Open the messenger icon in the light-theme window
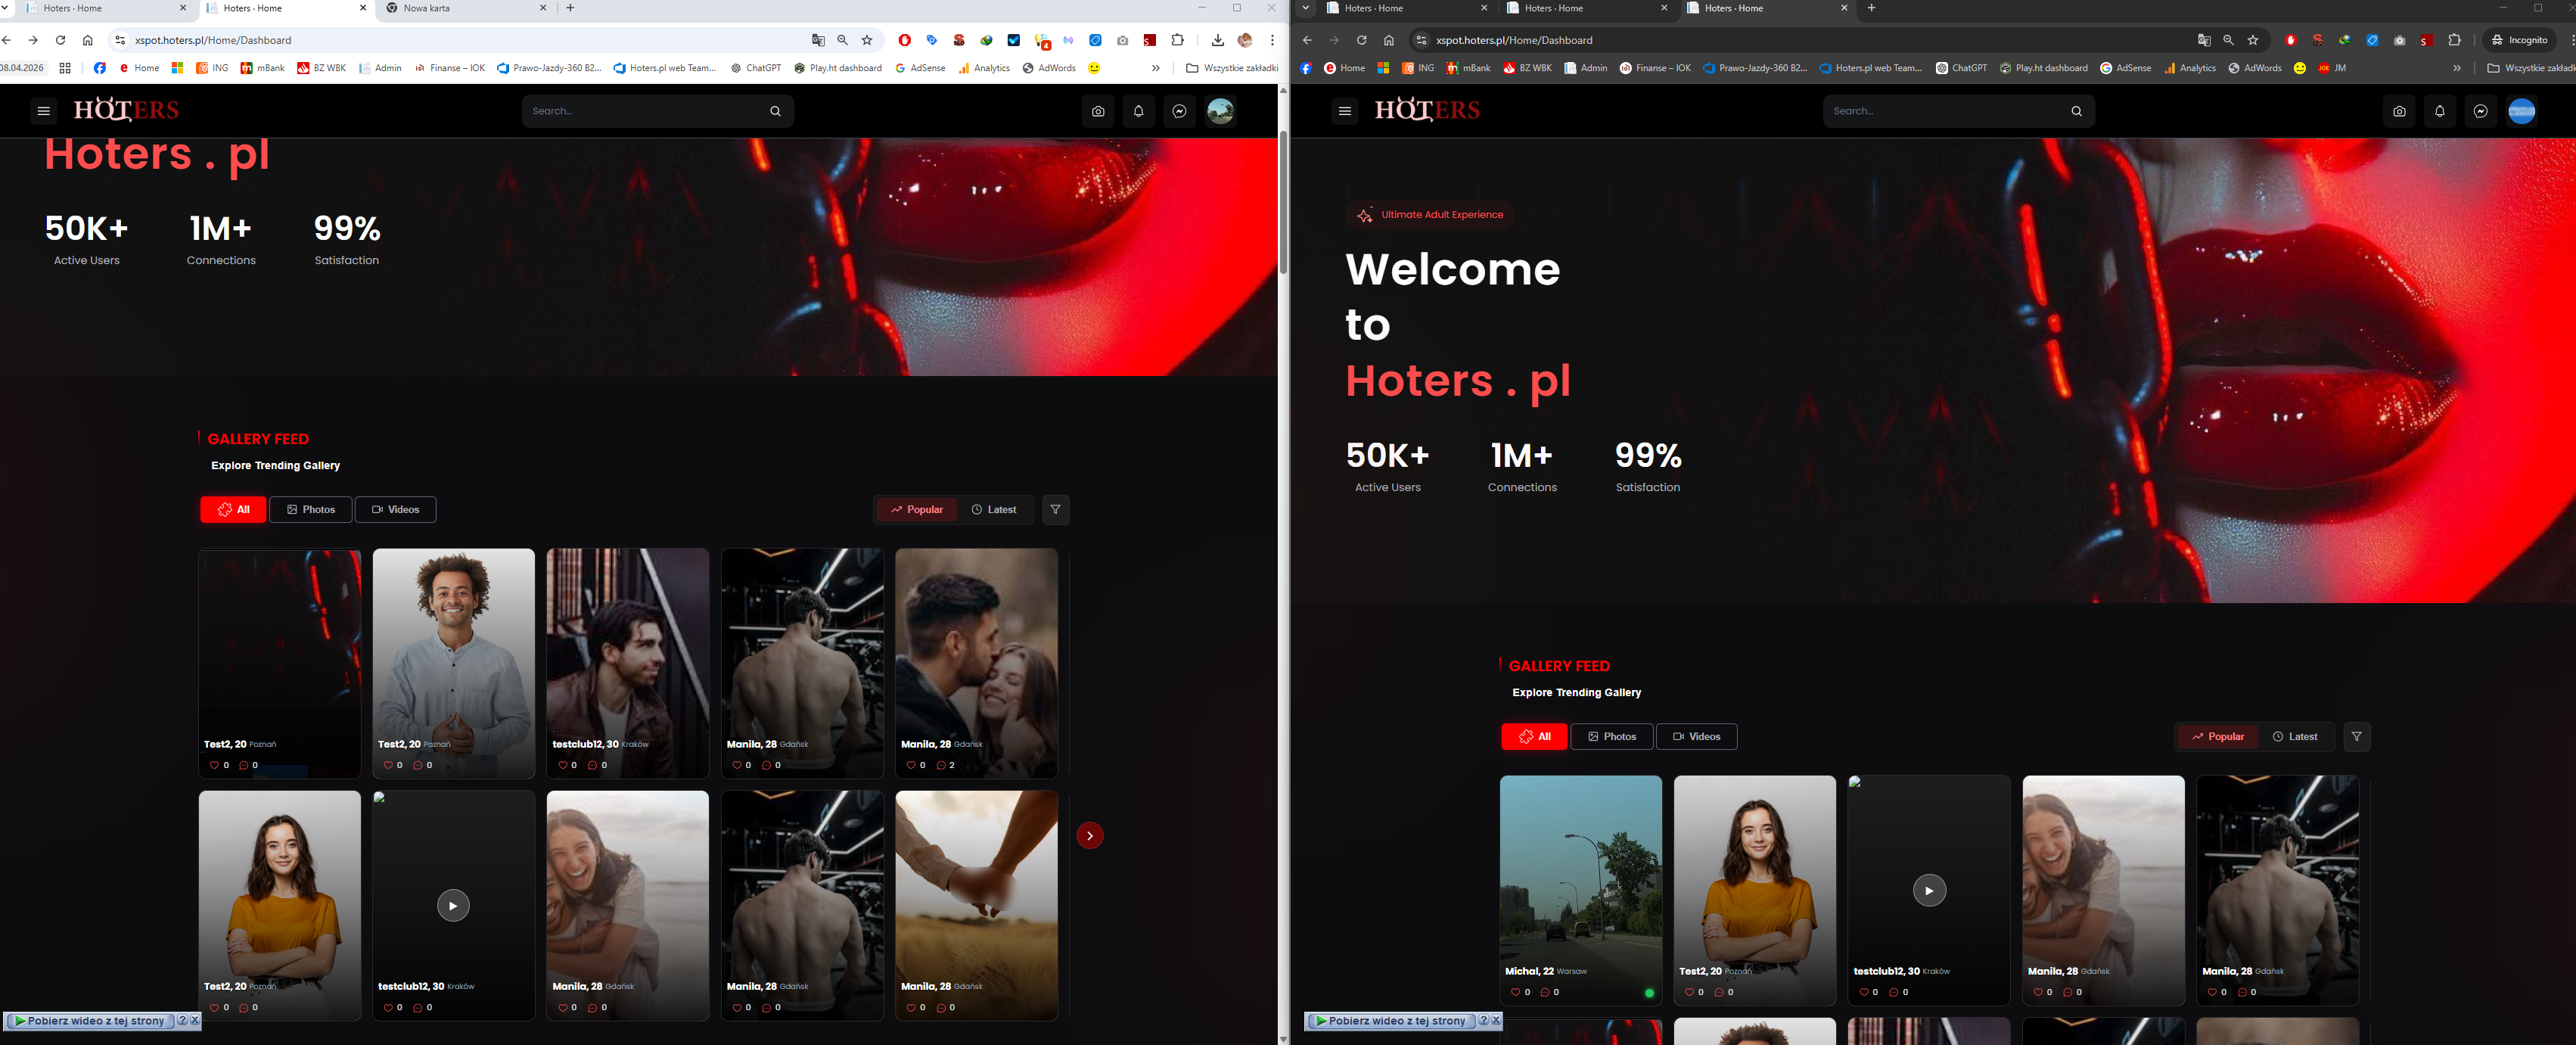This screenshot has width=2576, height=1045. pyautogui.click(x=1179, y=111)
